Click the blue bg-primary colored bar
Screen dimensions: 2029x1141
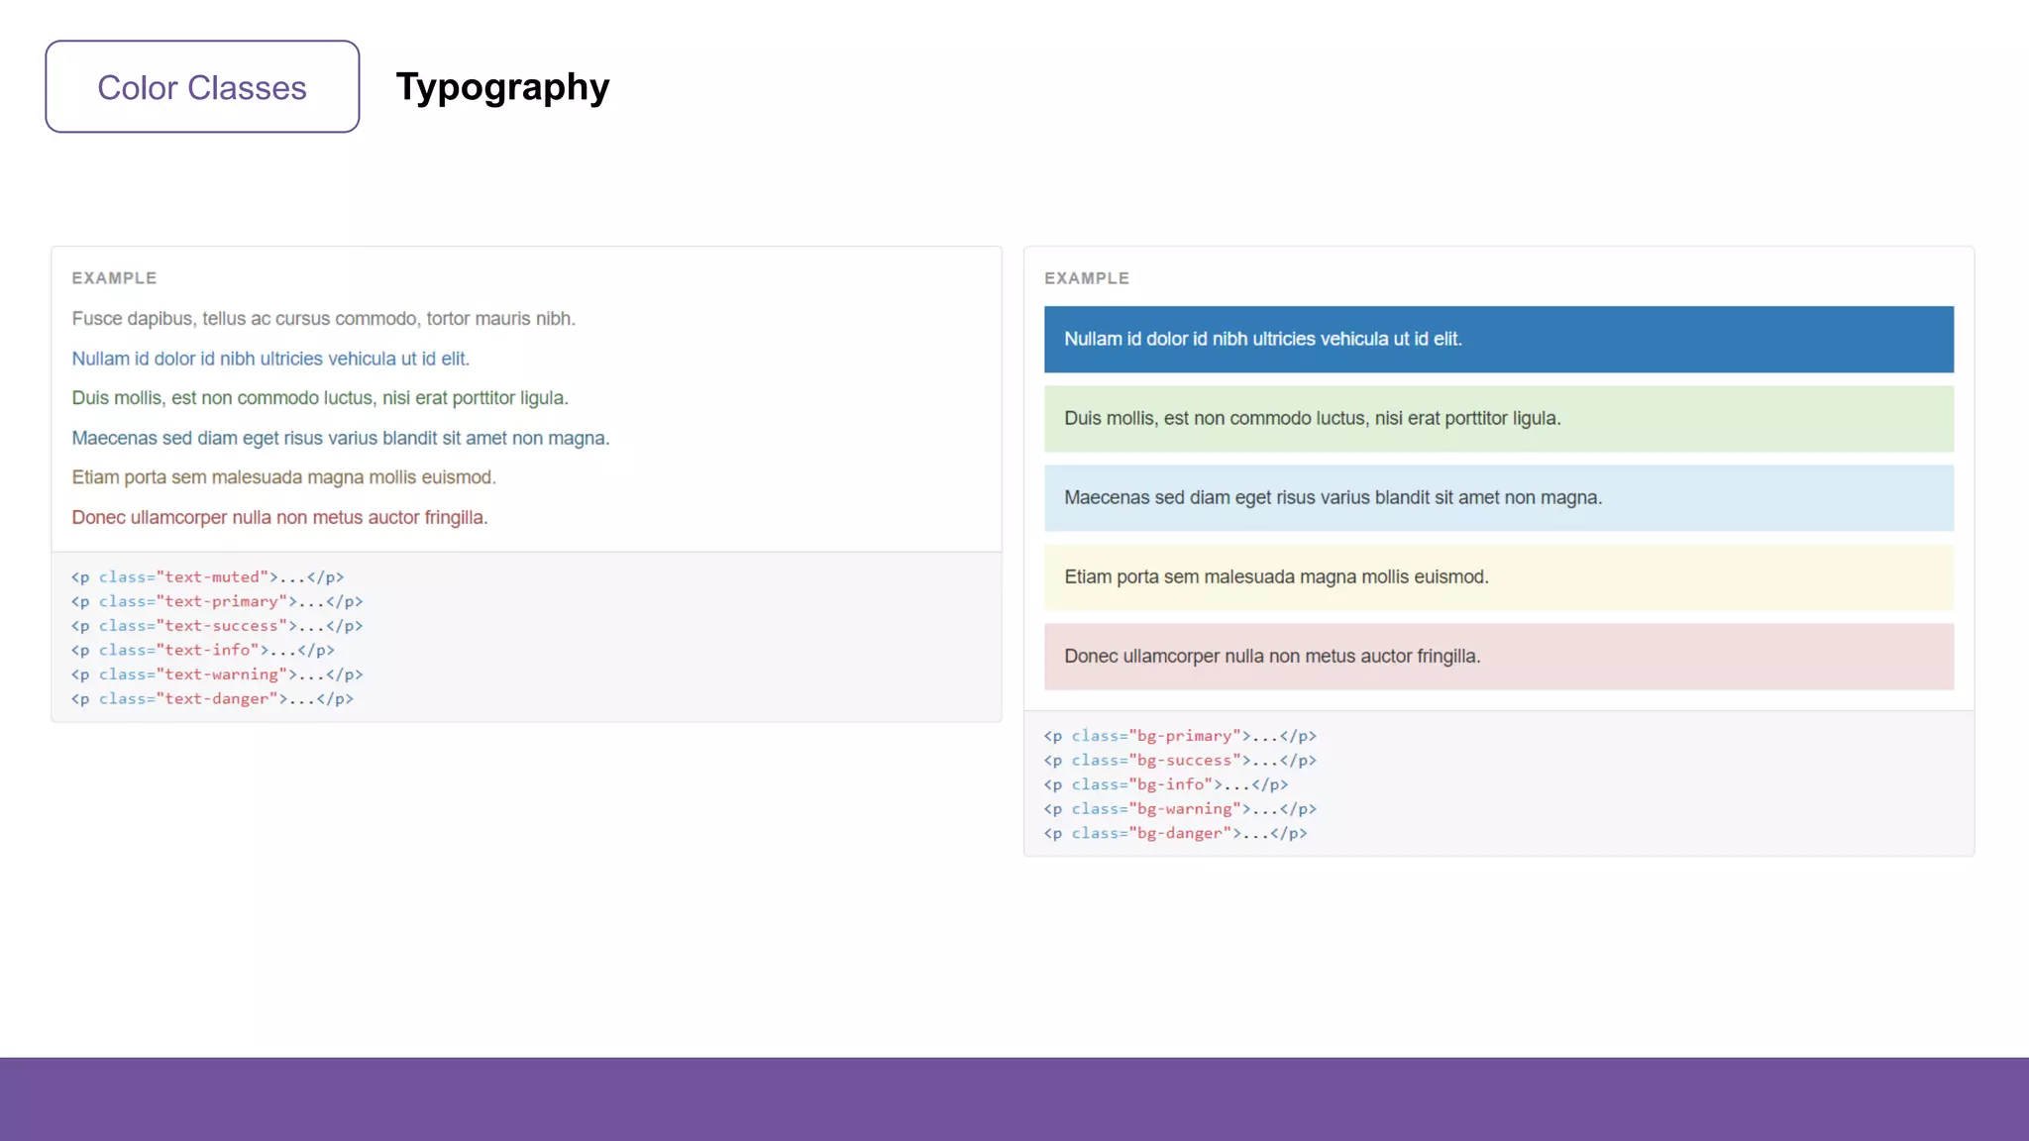pyautogui.click(x=1498, y=340)
